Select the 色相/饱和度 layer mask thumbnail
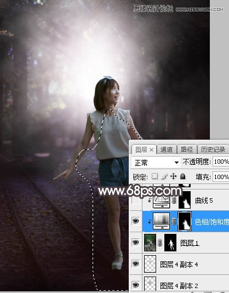Image resolution: width=229 pixels, height=293 pixels. point(185,221)
